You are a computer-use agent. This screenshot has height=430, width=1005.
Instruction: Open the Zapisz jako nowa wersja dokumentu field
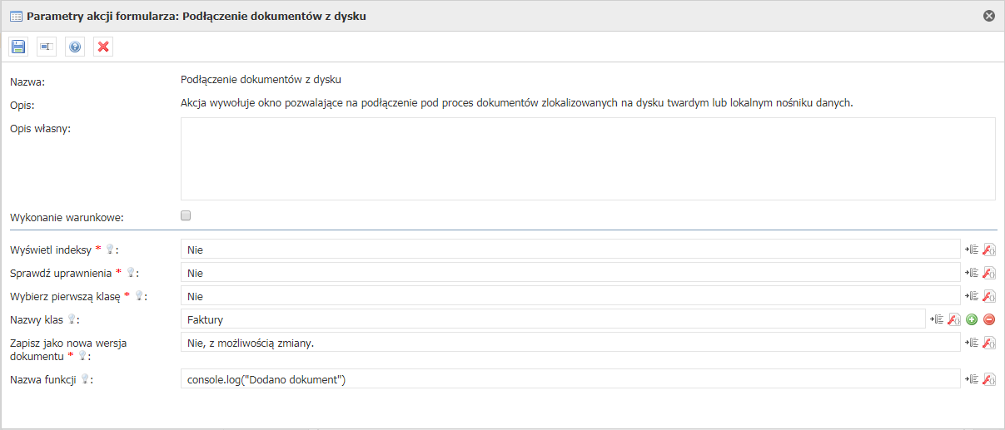pos(570,343)
